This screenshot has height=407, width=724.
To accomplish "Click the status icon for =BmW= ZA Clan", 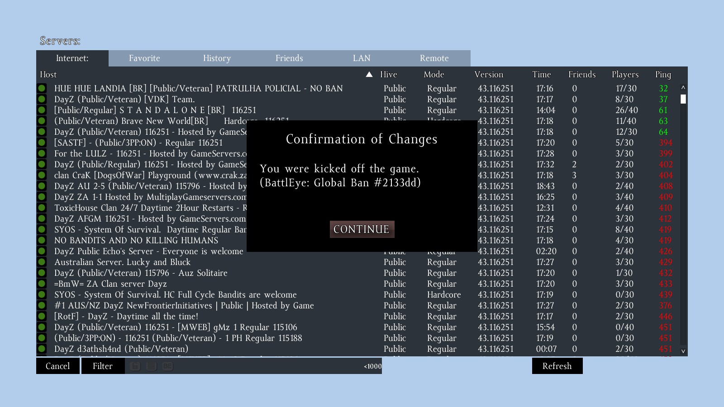I will 42,284.
